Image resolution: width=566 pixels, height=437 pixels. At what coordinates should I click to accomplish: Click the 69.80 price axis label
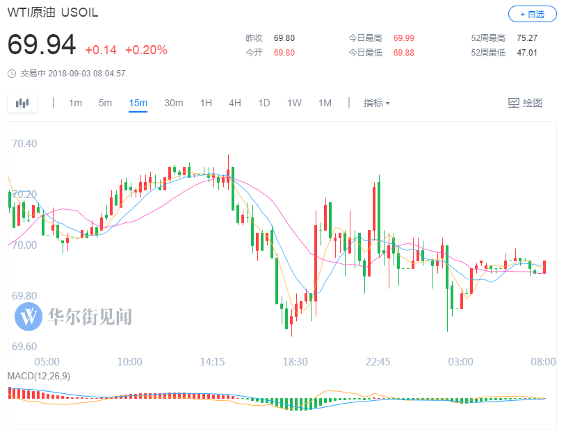pyautogui.click(x=24, y=296)
